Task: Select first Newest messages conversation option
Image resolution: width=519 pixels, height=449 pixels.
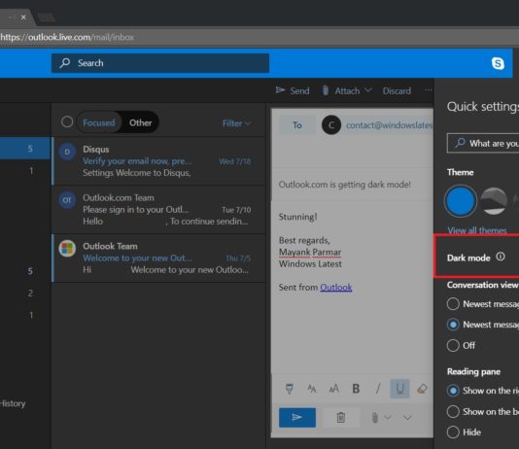Action: tap(453, 304)
